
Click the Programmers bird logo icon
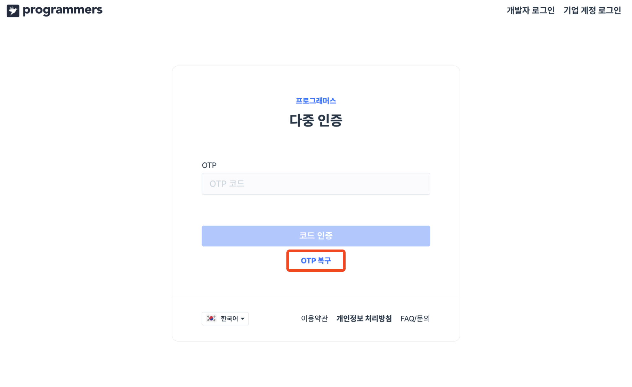[13, 11]
